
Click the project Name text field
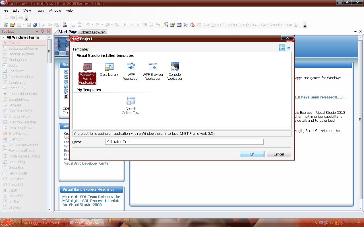coord(184,142)
